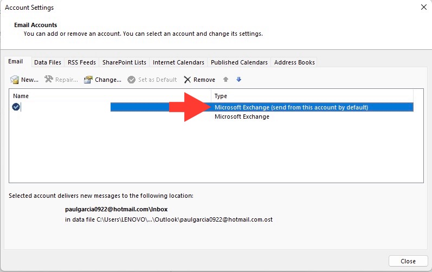Click the Remove X icon
The image size is (432, 272).
pyautogui.click(x=188, y=80)
